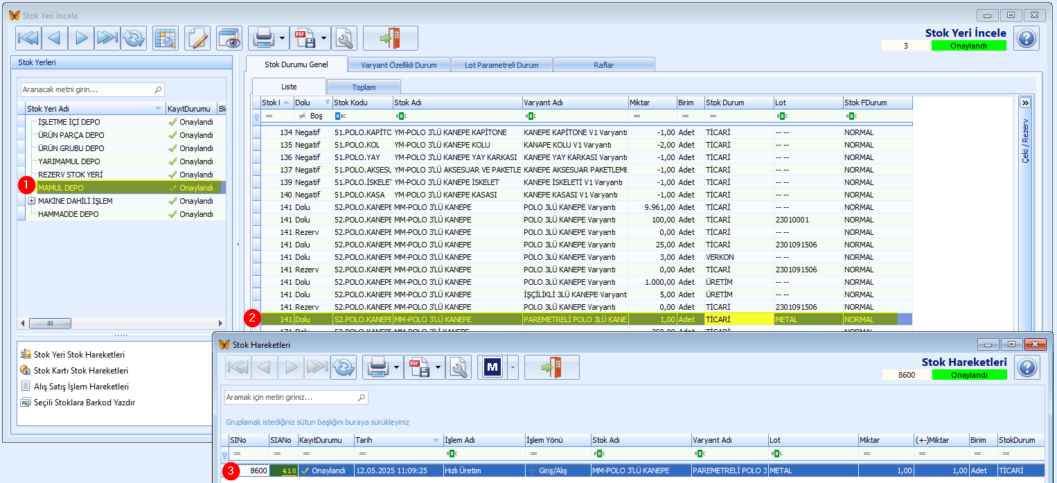Switch to the Toplam tab
The image size is (1057, 483).
pos(364,87)
